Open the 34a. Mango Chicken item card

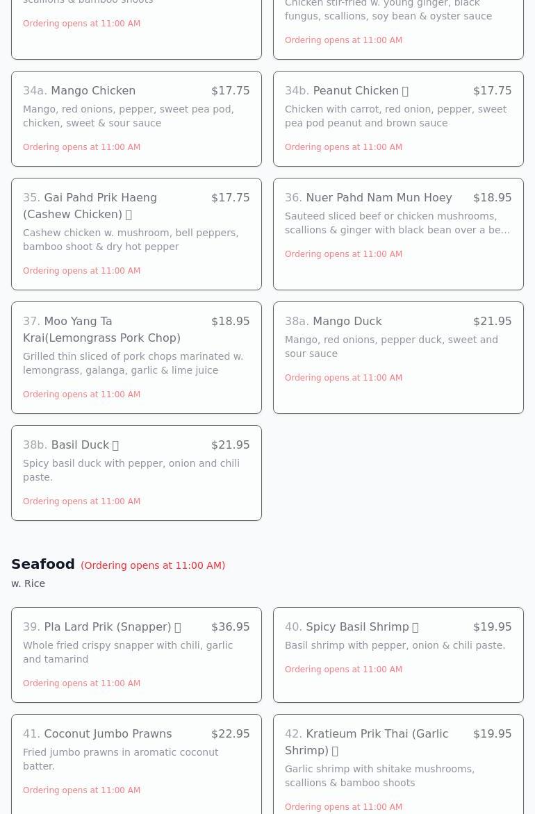point(137,119)
